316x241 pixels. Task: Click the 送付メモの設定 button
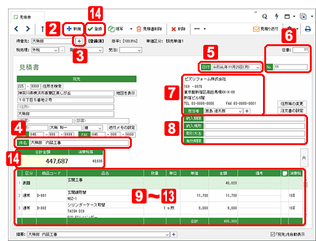pyautogui.click(x=122, y=127)
